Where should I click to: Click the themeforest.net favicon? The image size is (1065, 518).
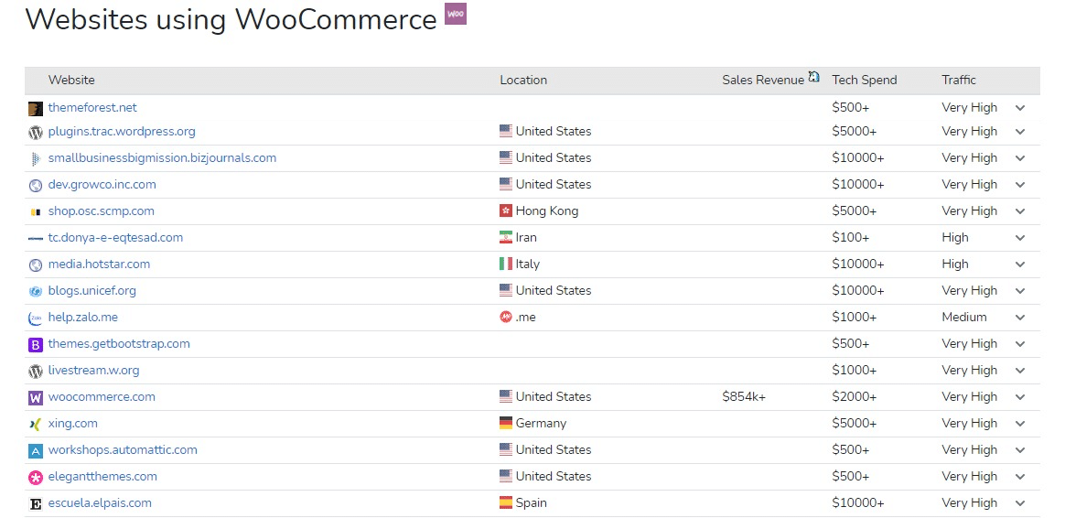(36, 108)
